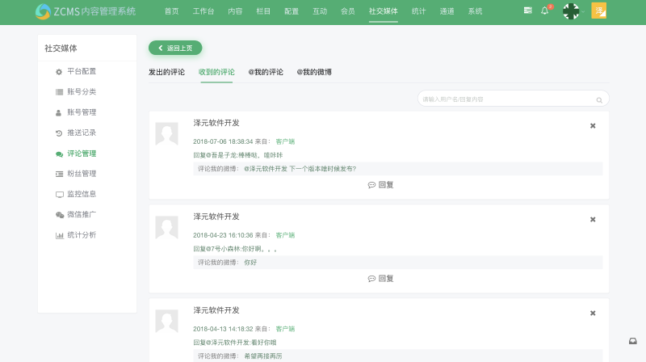Screen dimensions: 646x362
Task: Click the 监控信息 monitor icon
Action: click(59, 194)
